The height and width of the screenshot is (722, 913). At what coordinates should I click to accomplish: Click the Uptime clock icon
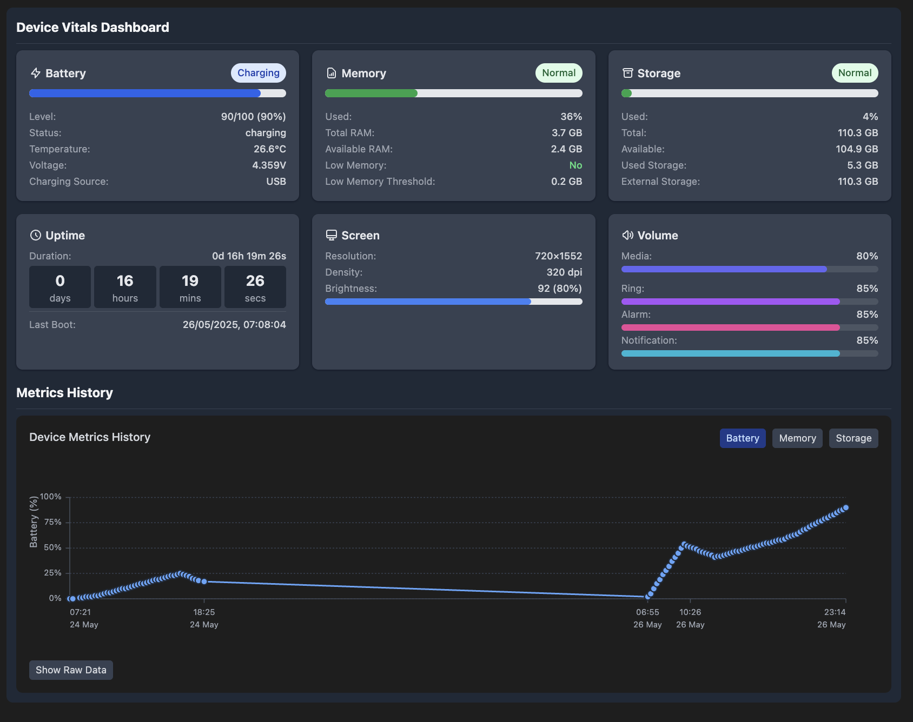click(36, 235)
